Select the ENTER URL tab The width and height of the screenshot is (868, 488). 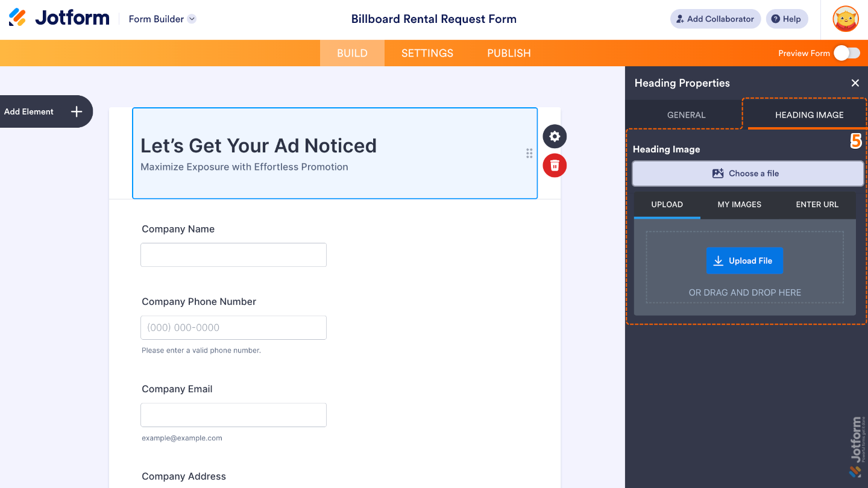817,204
